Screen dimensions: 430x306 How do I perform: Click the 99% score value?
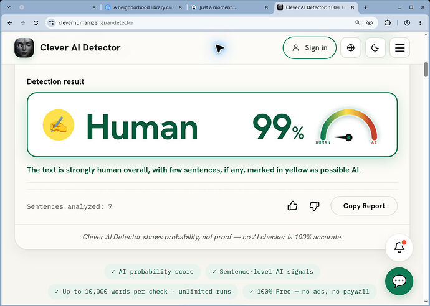[279, 127]
